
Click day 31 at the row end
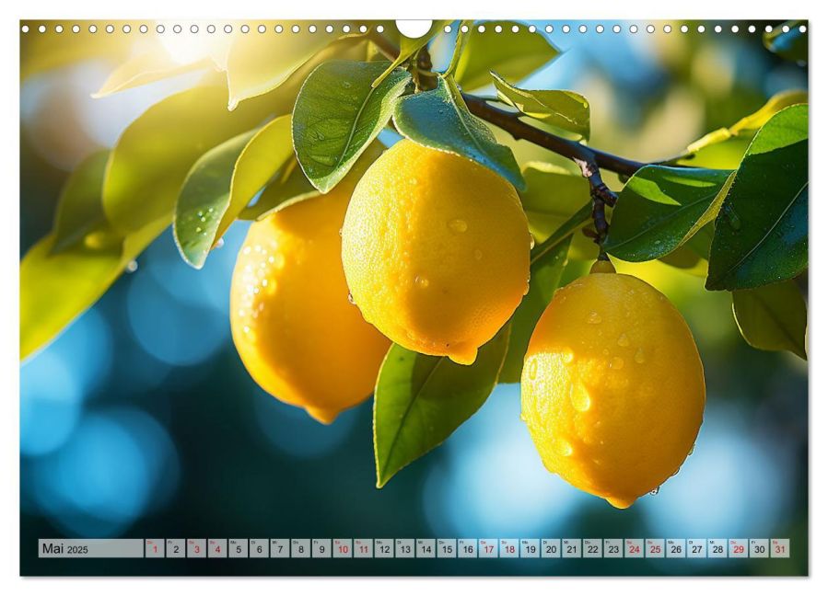click(x=780, y=549)
